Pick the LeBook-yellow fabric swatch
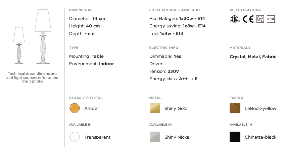 [x=235, y=108]
